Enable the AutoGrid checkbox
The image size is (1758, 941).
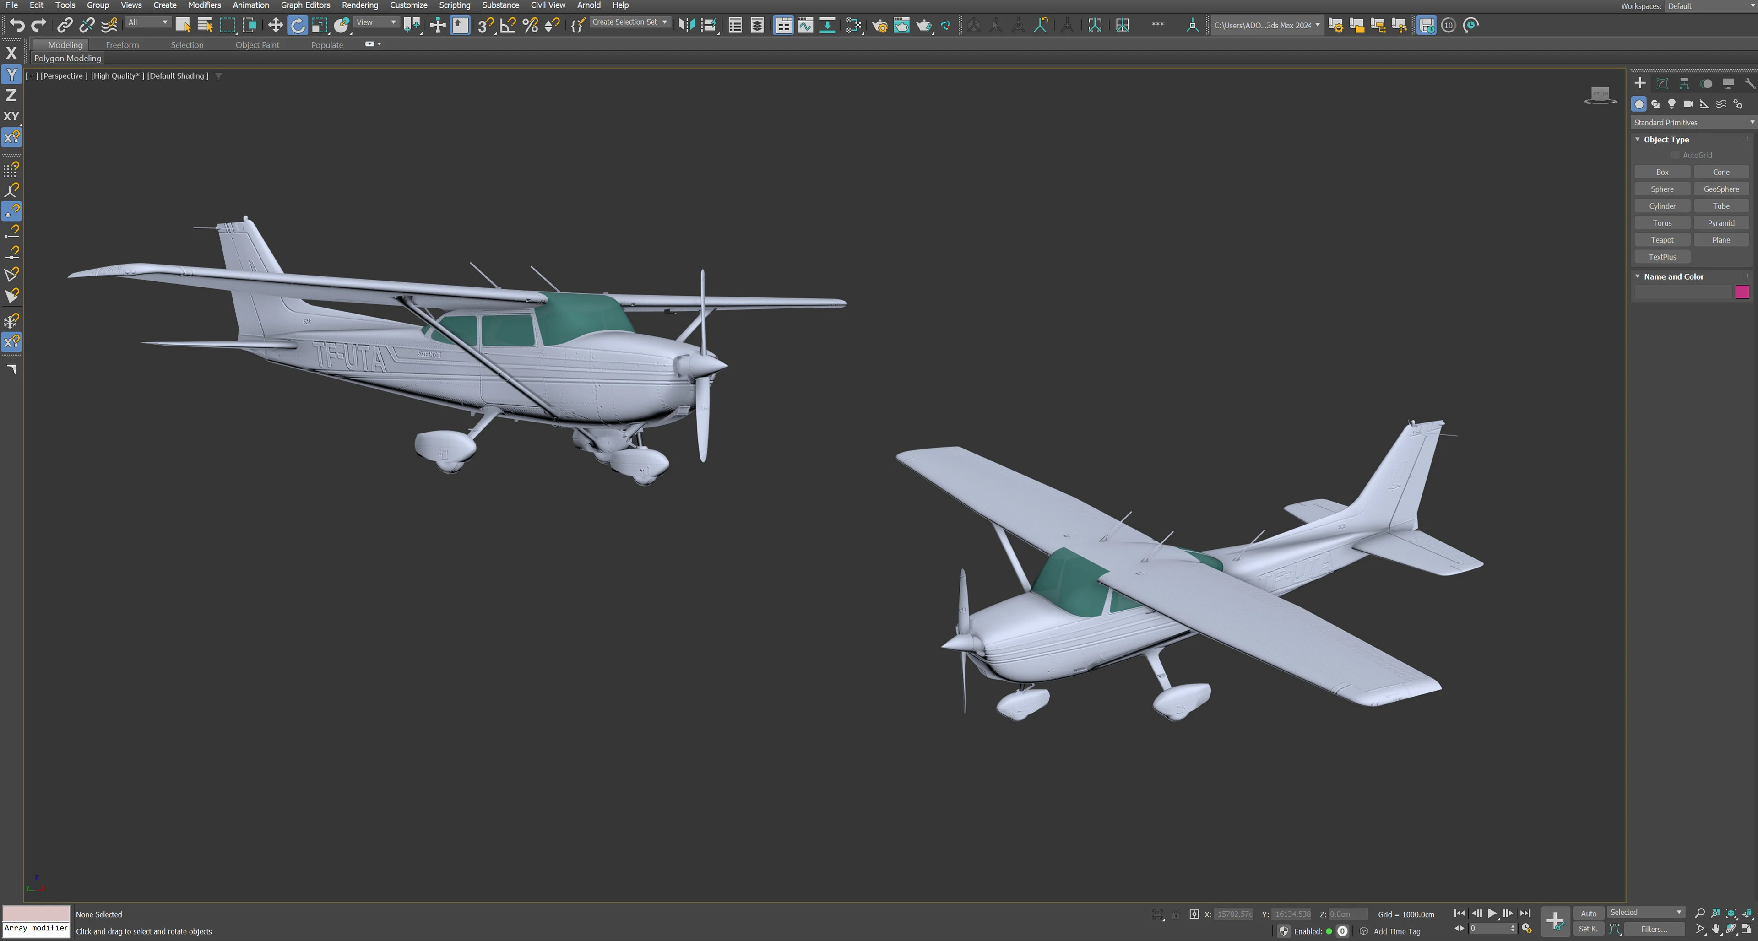coord(1676,155)
